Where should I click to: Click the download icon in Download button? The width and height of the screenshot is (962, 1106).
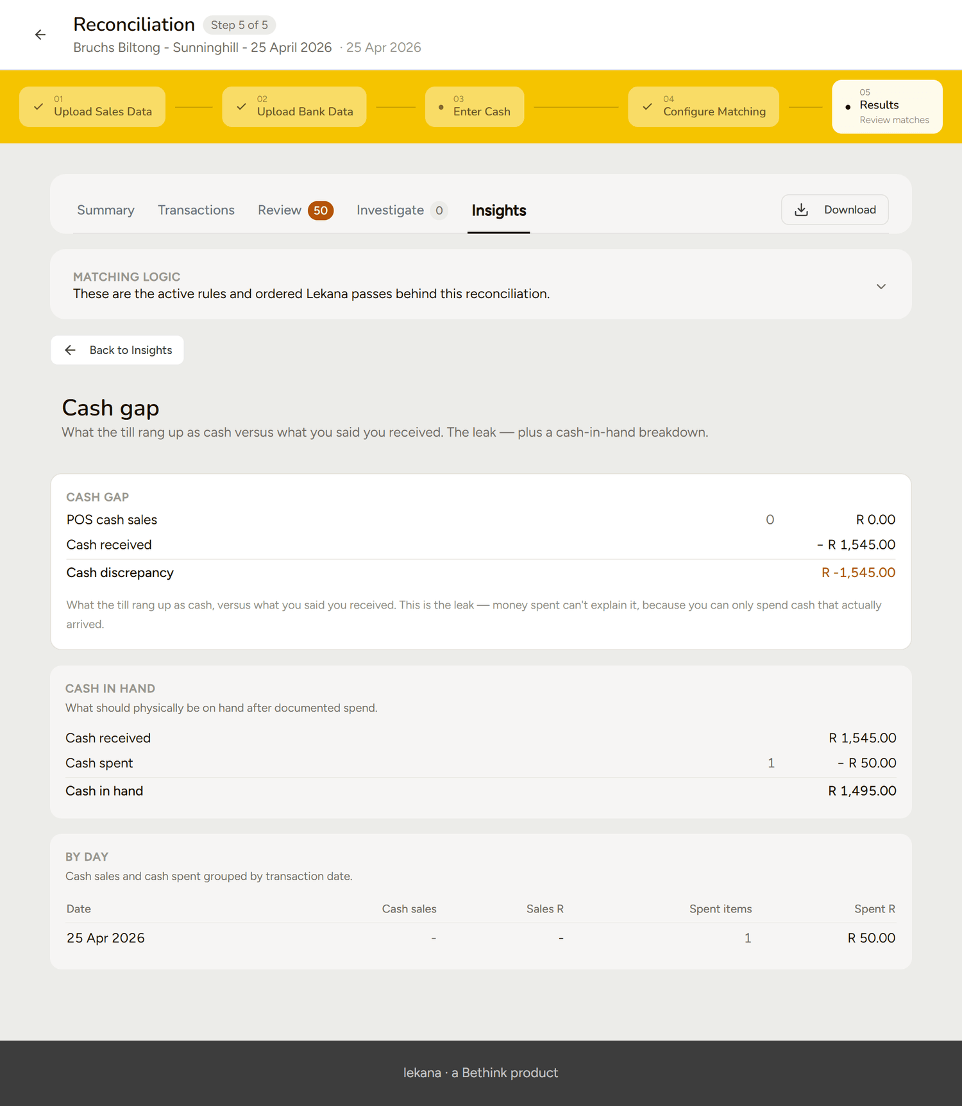(801, 210)
